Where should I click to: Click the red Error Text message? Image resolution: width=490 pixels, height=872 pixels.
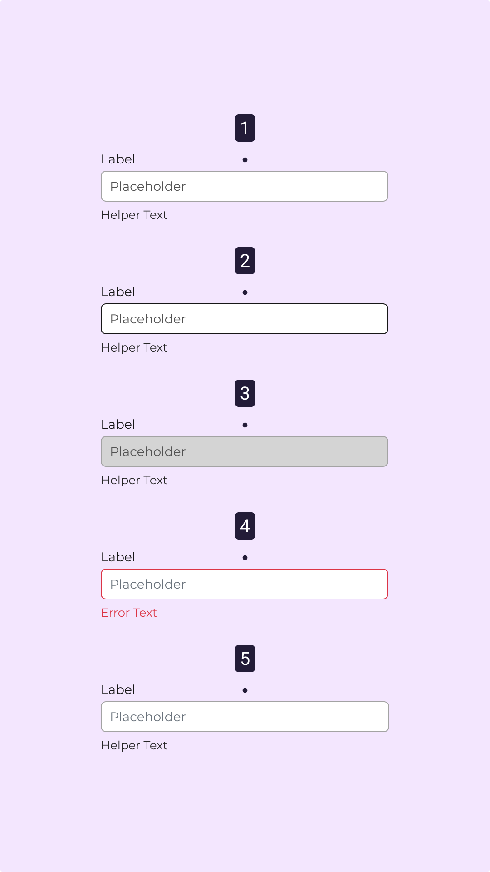point(129,613)
